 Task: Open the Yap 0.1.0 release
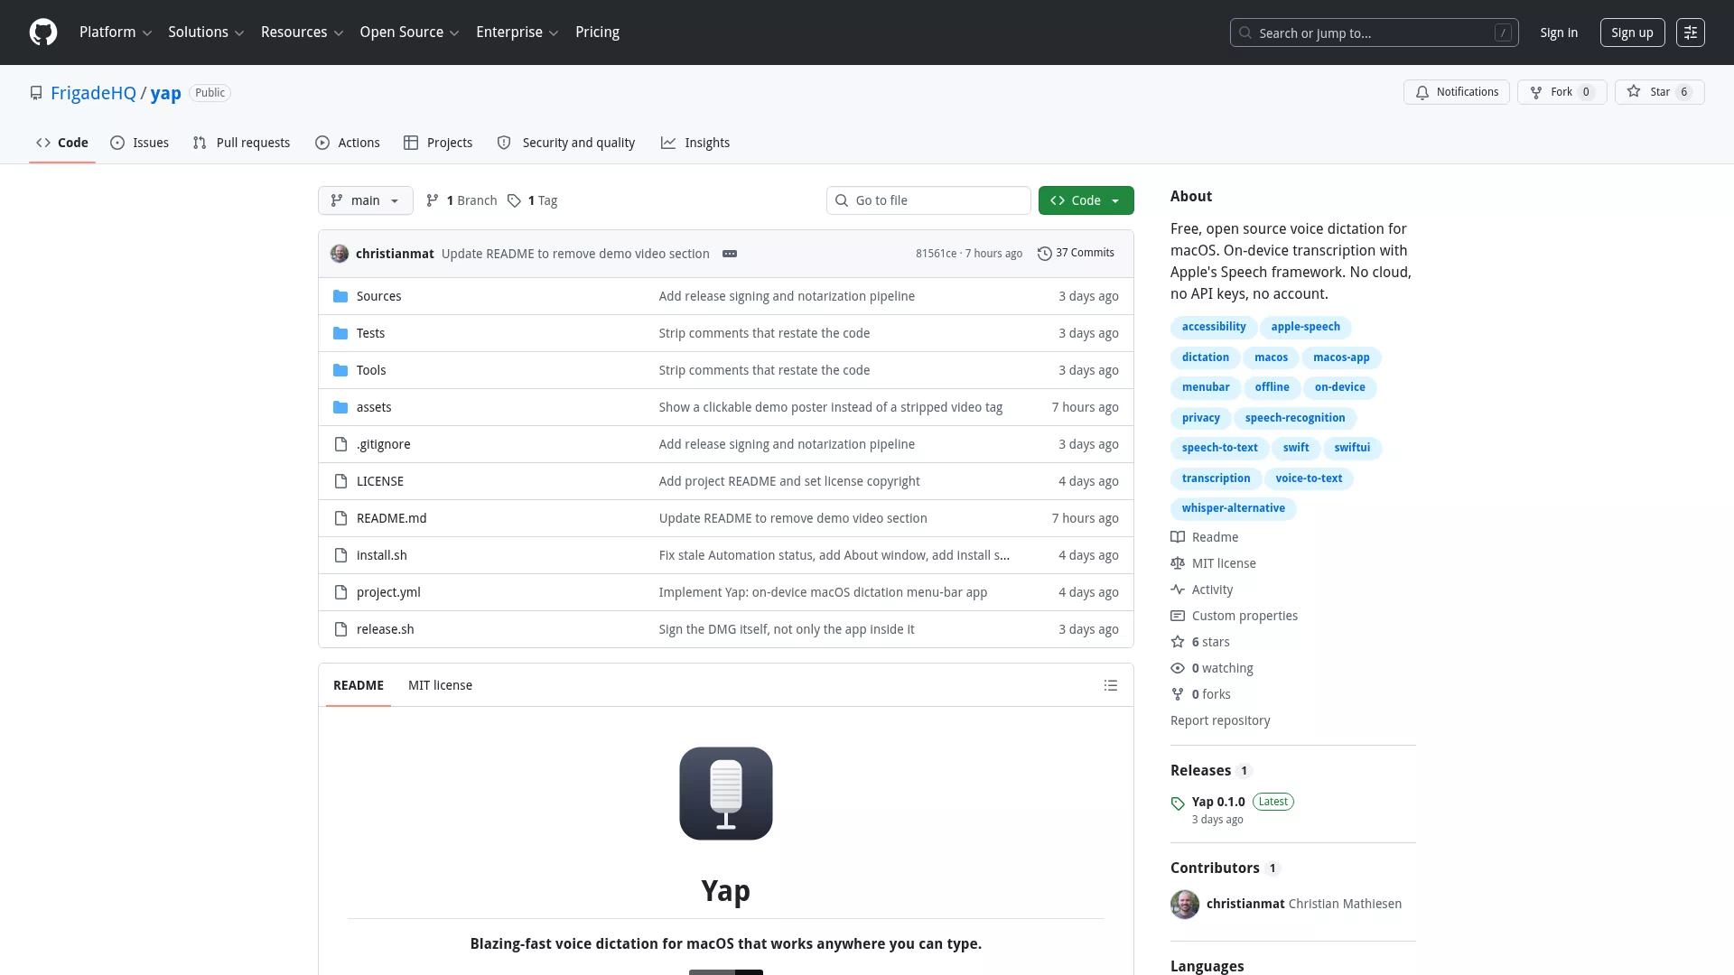pos(1218,802)
